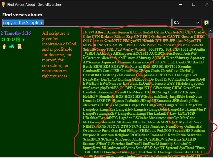
Task: Click the vertical scrollbar thumb in results pane
Action: point(210,35)
